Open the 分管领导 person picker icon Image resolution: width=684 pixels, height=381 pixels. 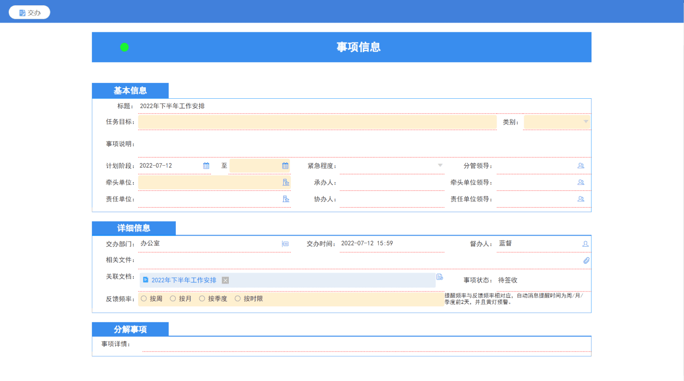[x=581, y=166]
